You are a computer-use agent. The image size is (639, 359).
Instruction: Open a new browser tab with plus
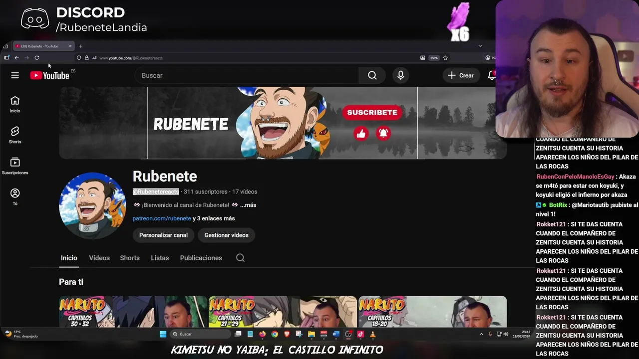[x=80, y=46]
